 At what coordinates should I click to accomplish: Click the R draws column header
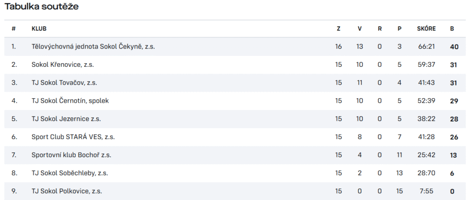[x=380, y=29]
